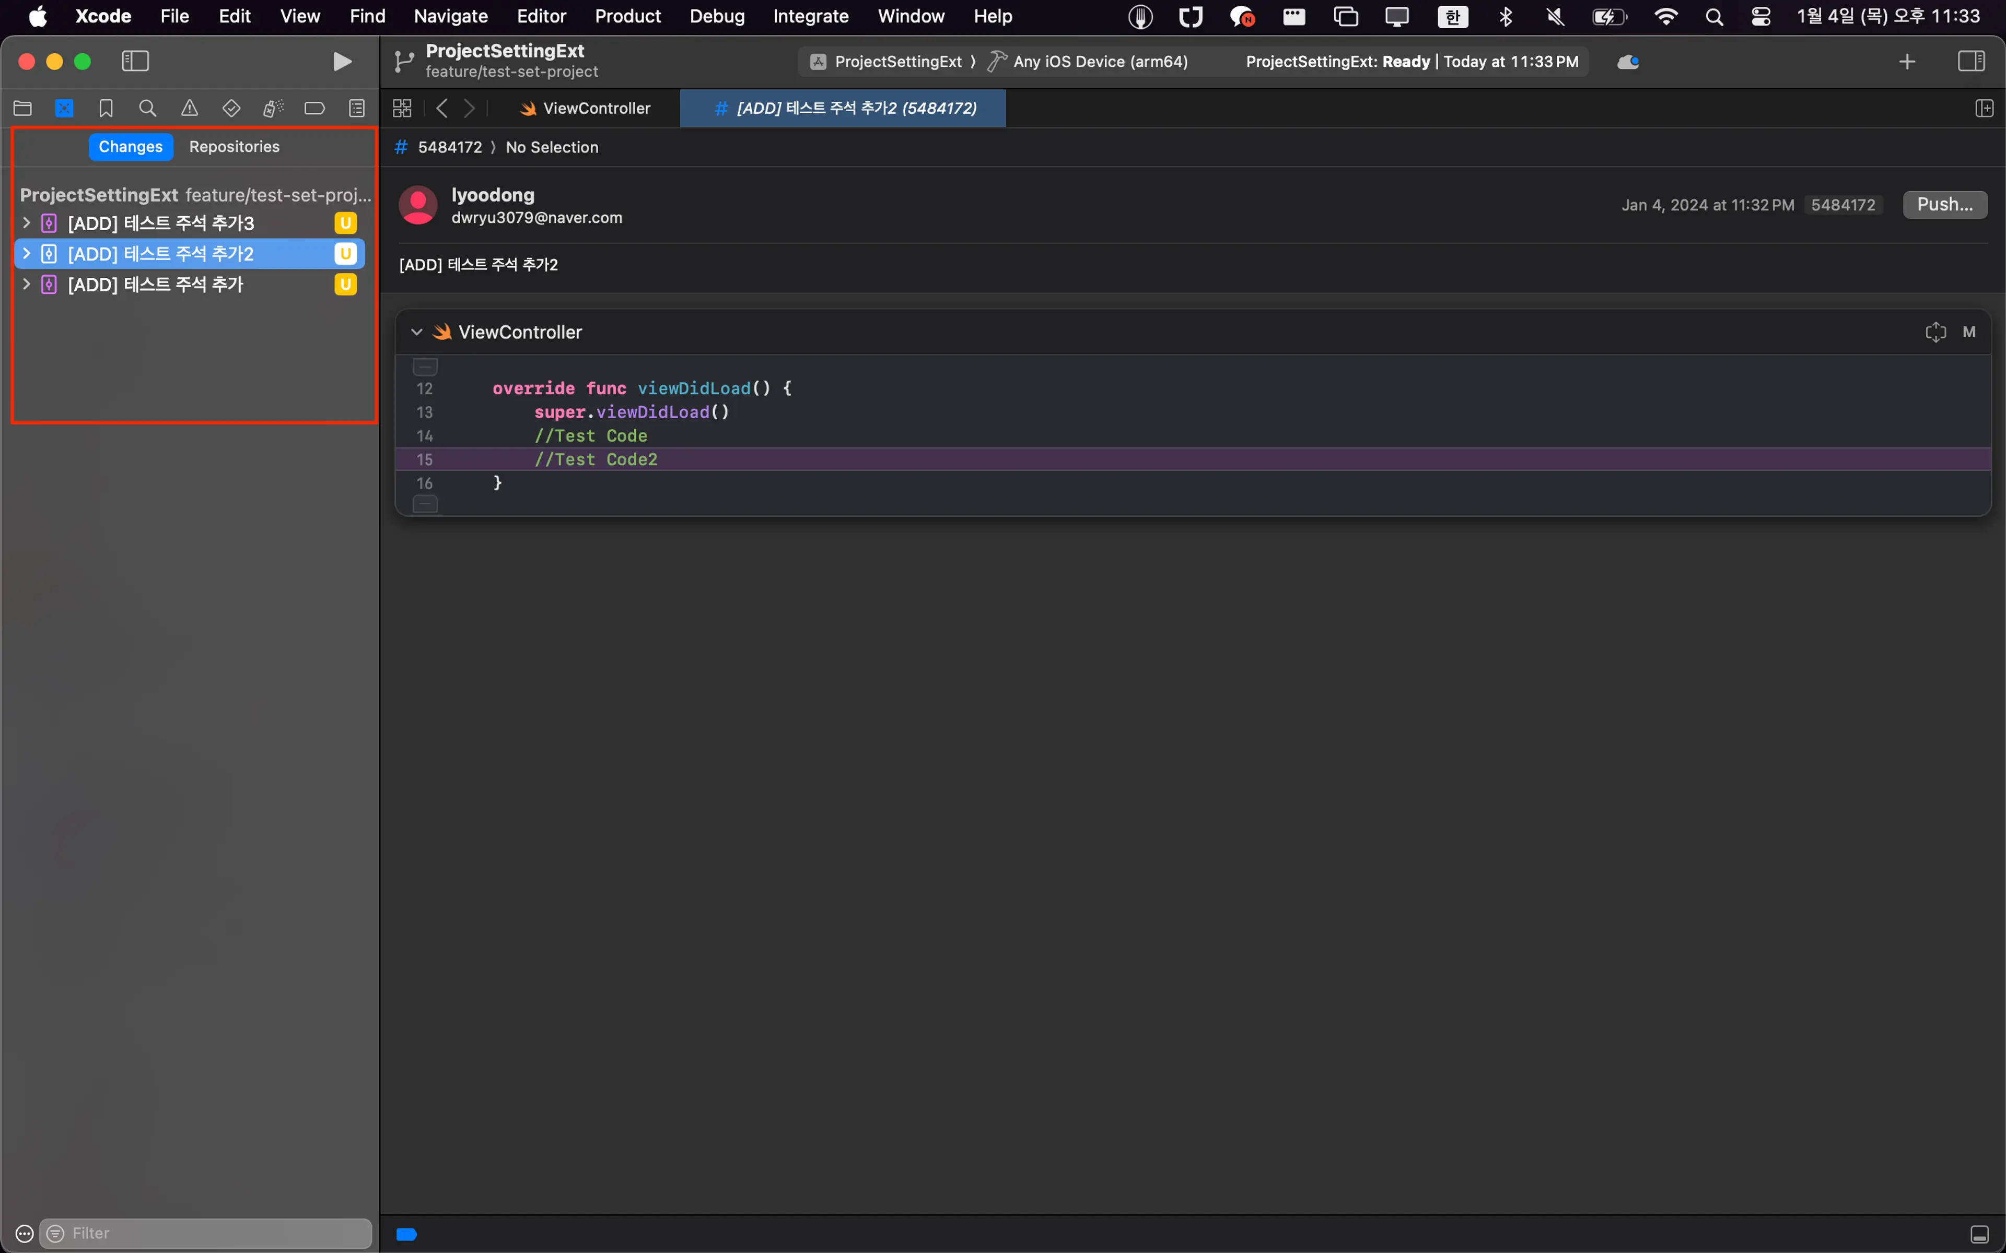The height and width of the screenshot is (1253, 2006).
Task: Open the Report navigator icon
Action: [x=356, y=108]
